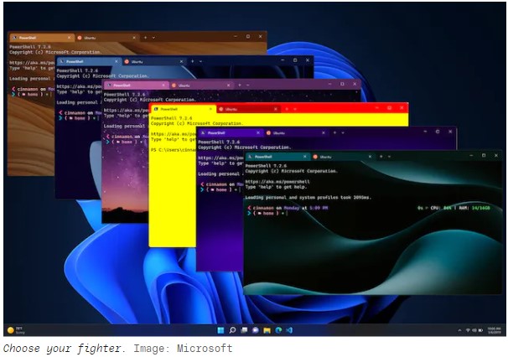Open the taskbar clock and date
The height and width of the screenshot is (357, 508).
coord(494,330)
